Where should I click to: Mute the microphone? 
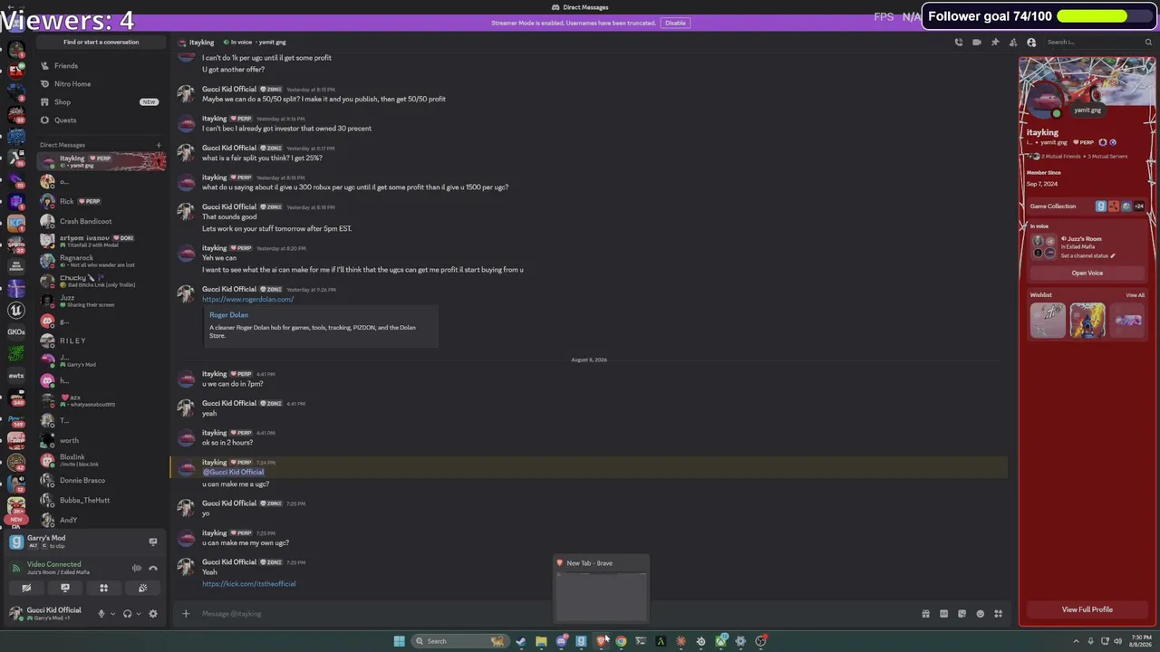pyautogui.click(x=101, y=614)
